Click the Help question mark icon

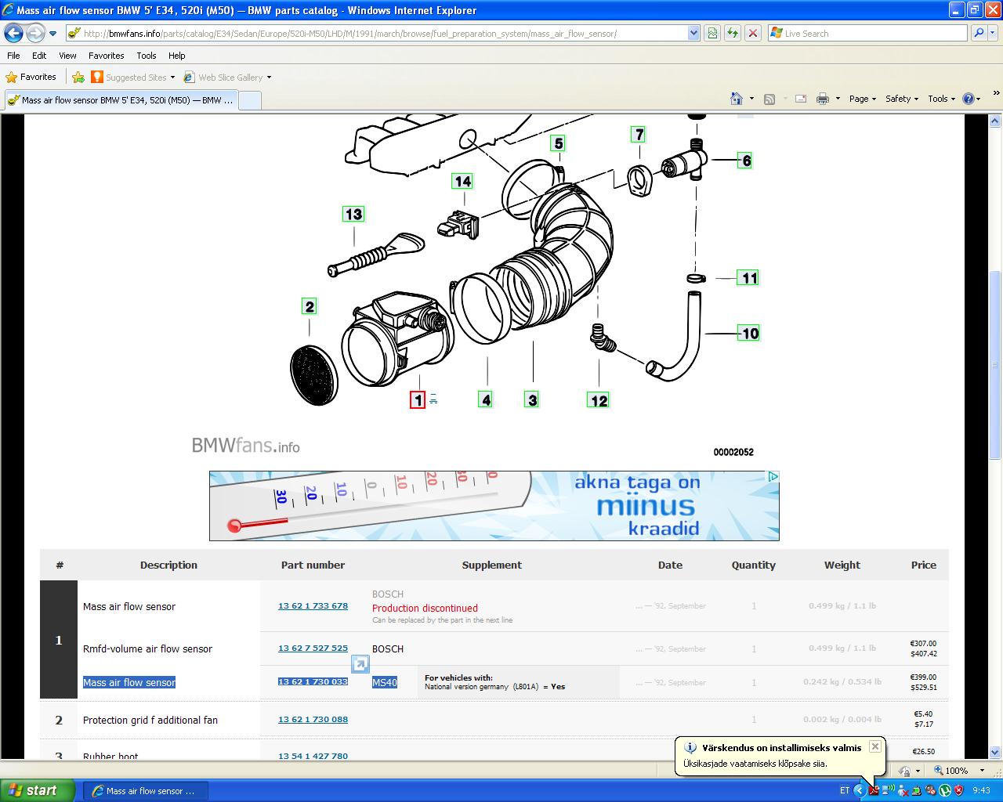click(969, 99)
